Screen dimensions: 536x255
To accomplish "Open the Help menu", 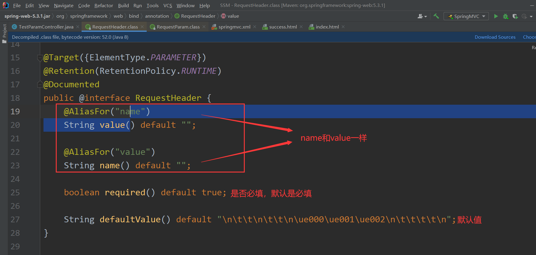I will (205, 5).
